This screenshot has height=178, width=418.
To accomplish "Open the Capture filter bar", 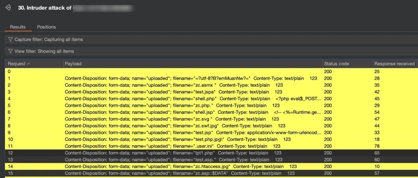I will 211,39.
